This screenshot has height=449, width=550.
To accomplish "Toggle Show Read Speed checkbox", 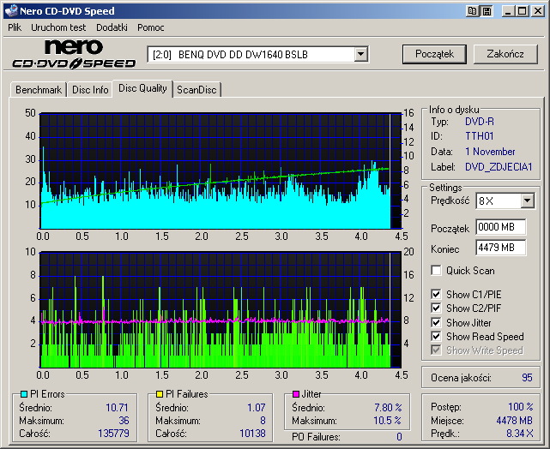I will 436,336.
